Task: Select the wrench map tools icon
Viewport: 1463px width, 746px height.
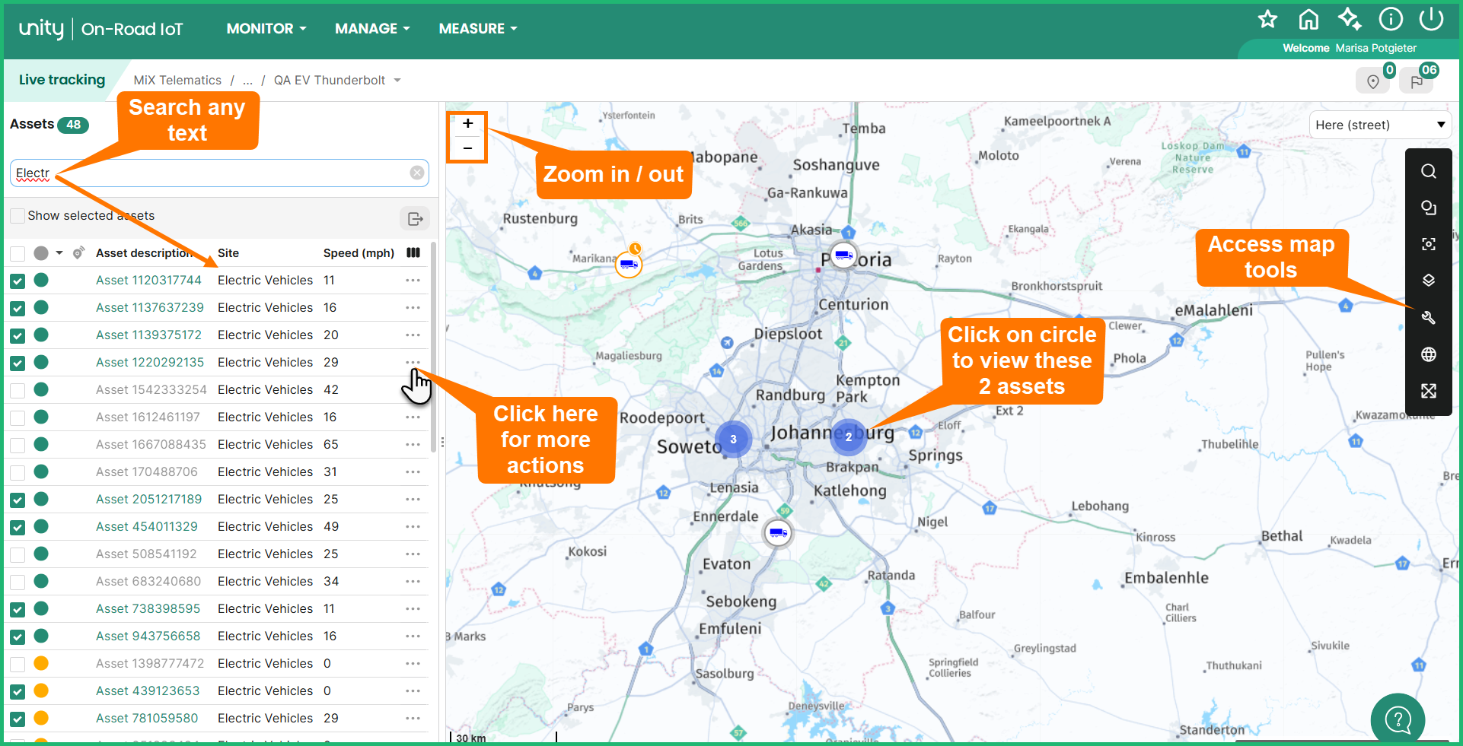Action: click(x=1429, y=318)
